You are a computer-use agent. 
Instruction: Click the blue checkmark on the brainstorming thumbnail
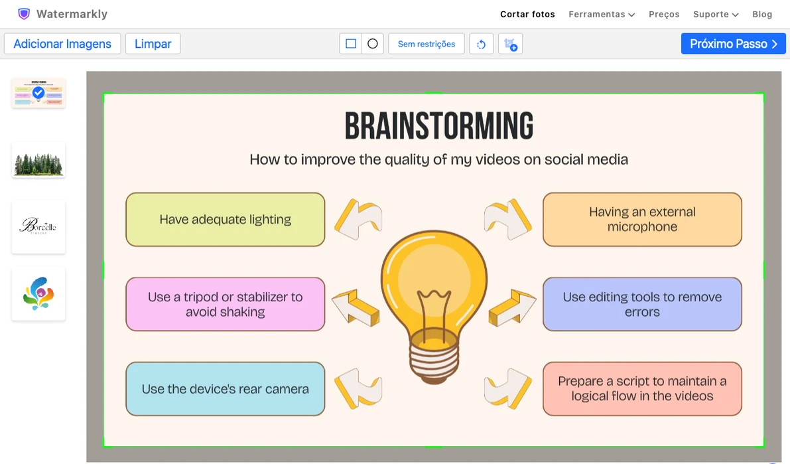point(38,93)
